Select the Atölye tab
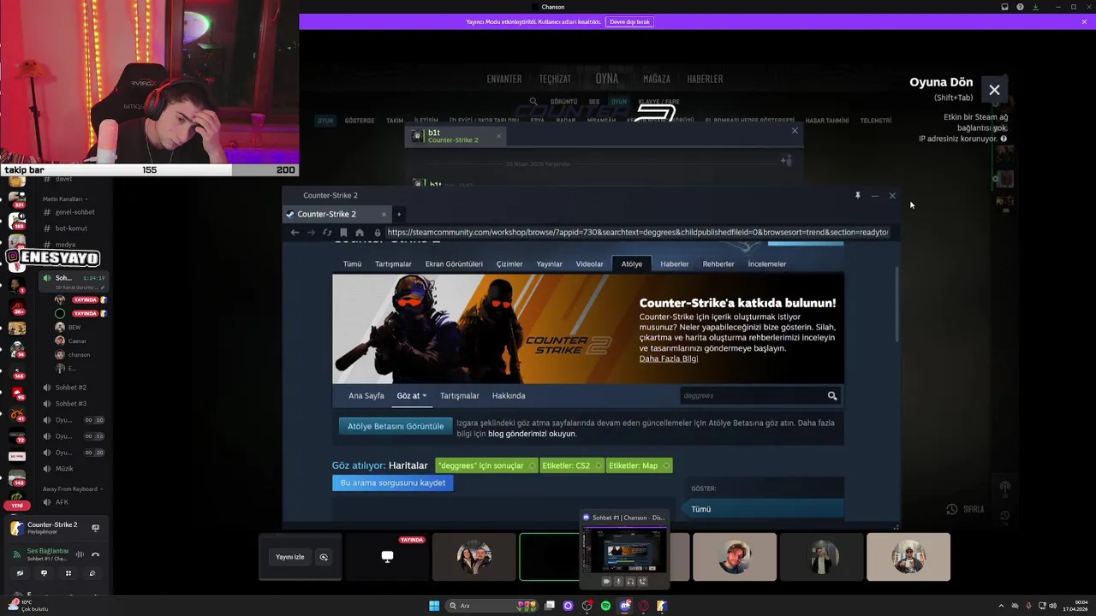The height and width of the screenshot is (616, 1096). [x=632, y=264]
